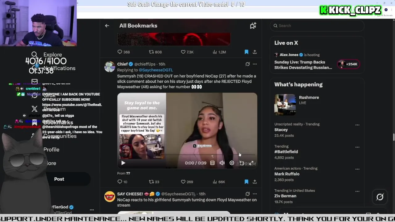Open more options on SAY CHEESE! post
The height and width of the screenshot is (222, 395).
pyautogui.click(x=255, y=194)
